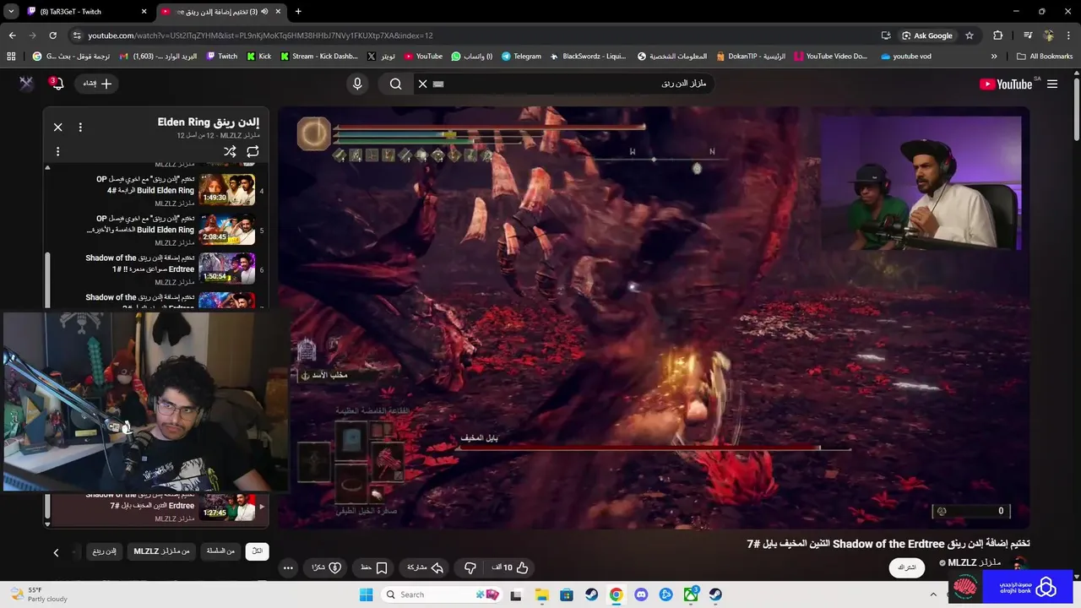1081x608 pixels.
Task: Bookmark this page with the star
Action: pyautogui.click(x=970, y=35)
